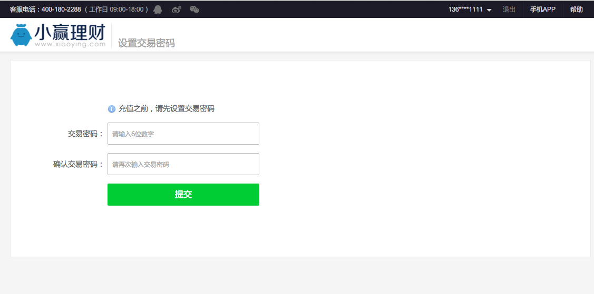This screenshot has height=294, width=594.
Task: Click the green 提交 button
Action: [183, 195]
